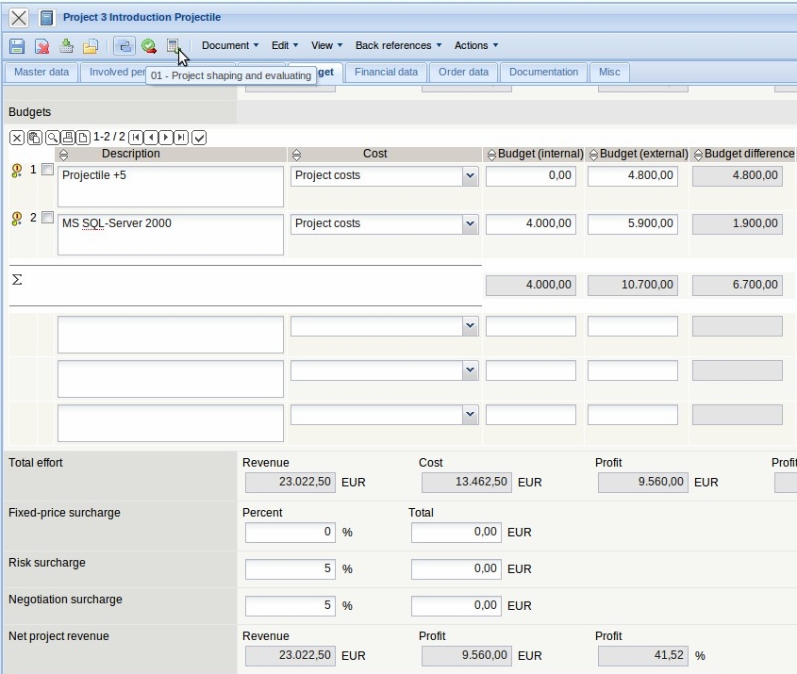The height and width of the screenshot is (674, 797).
Task: Click the Save disk icon in toolbar
Action: (x=17, y=46)
